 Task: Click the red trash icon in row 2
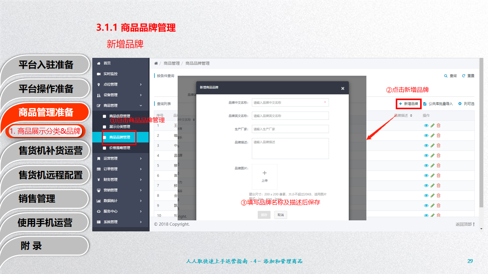click(x=438, y=135)
